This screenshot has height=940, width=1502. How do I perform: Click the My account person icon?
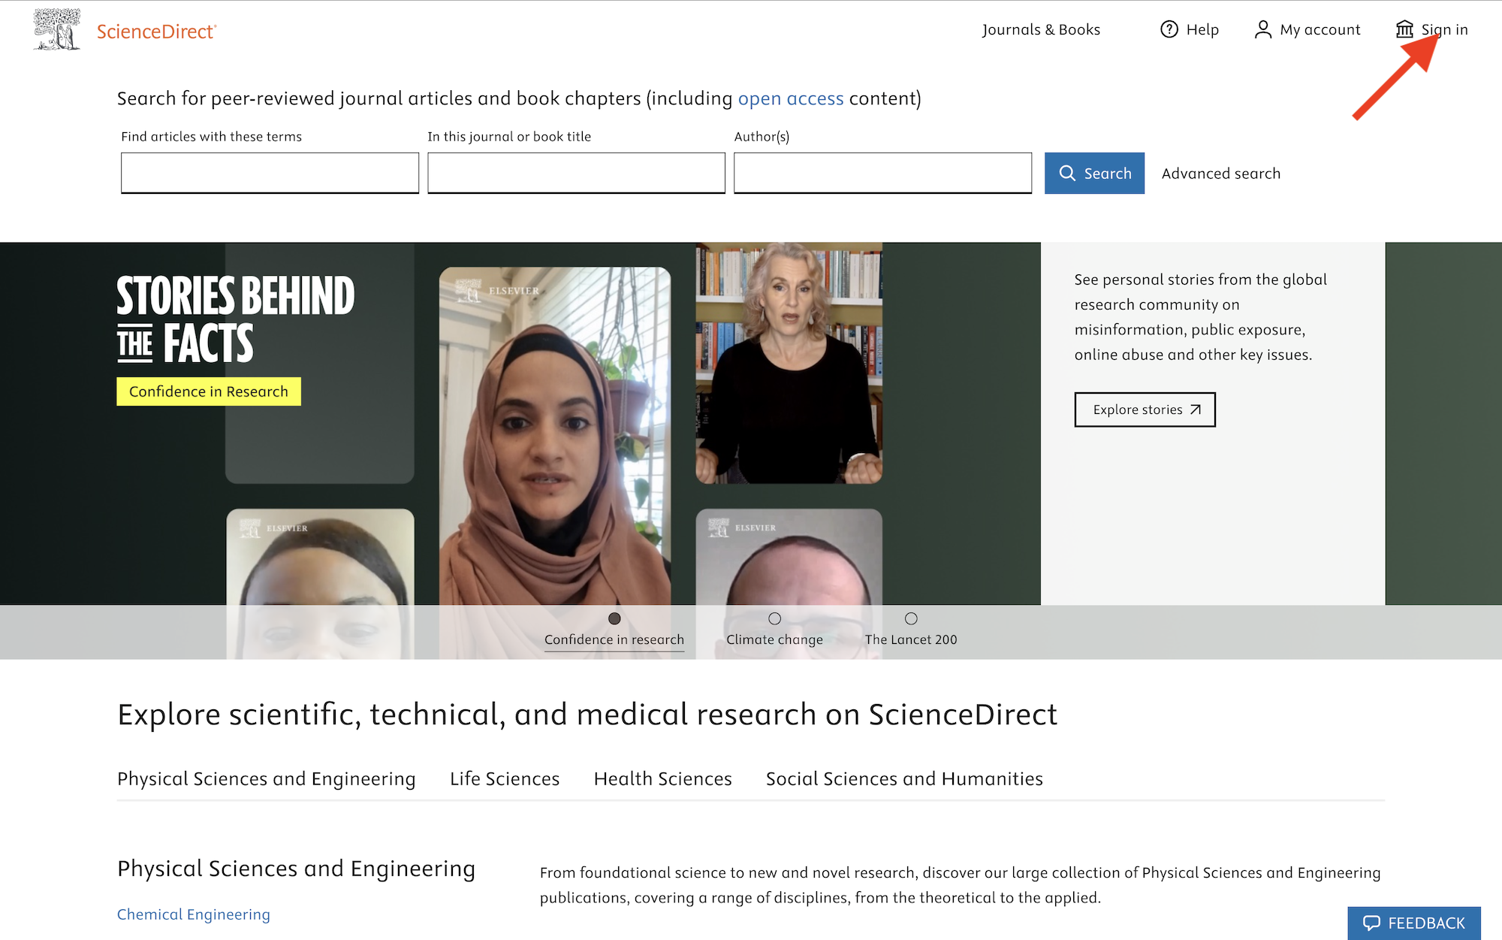tap(1262, 29)
